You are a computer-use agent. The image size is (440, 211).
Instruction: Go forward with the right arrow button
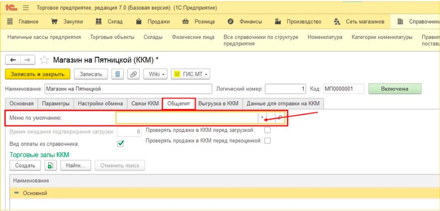pos(27,60)
